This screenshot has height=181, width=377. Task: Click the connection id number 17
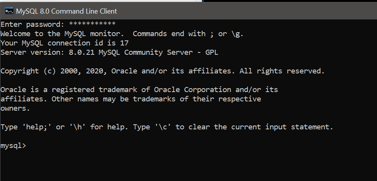[x=124, y=43]
